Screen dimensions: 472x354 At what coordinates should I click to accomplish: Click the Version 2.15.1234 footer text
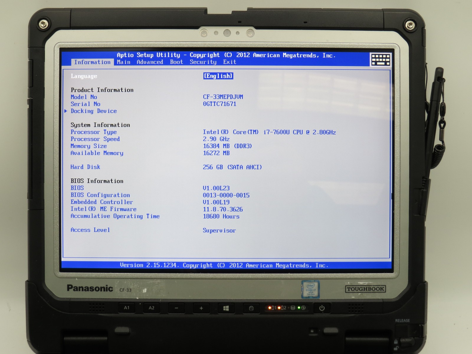[224, 265]
